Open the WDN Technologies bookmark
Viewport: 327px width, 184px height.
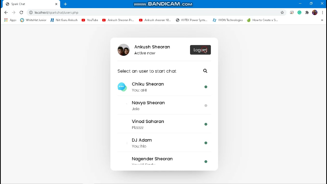(x=228, y=20)
